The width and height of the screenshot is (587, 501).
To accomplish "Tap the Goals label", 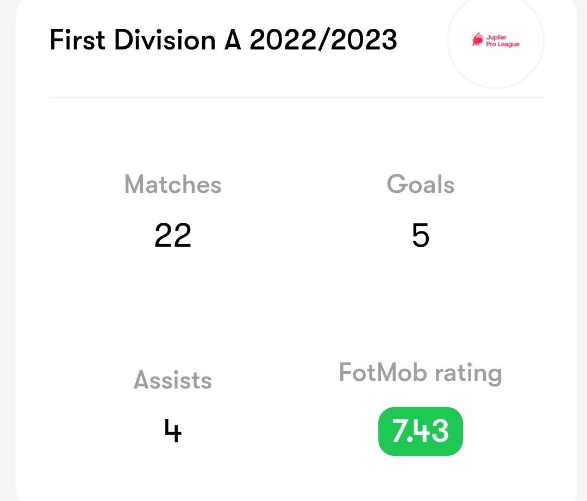I will (x=420, y=184).
